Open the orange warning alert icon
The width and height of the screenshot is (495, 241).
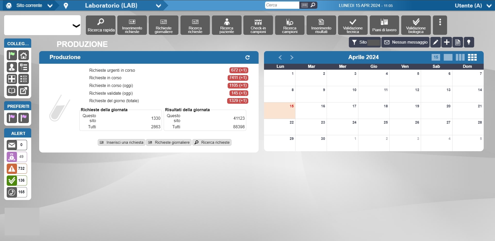[x=12, y=168]
